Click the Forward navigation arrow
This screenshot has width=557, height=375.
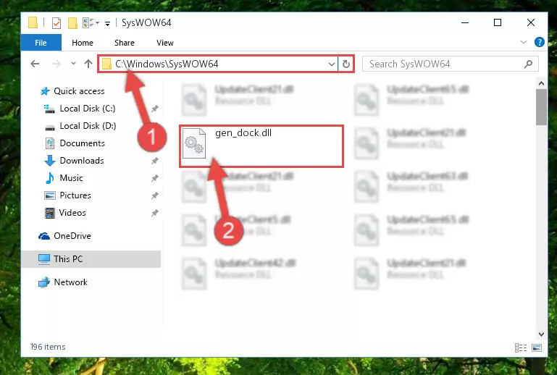point(56,64)
